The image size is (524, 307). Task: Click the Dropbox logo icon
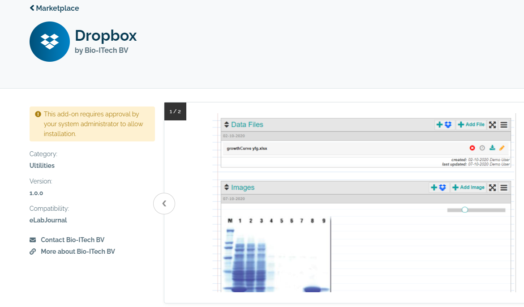(x=50, y=42)
